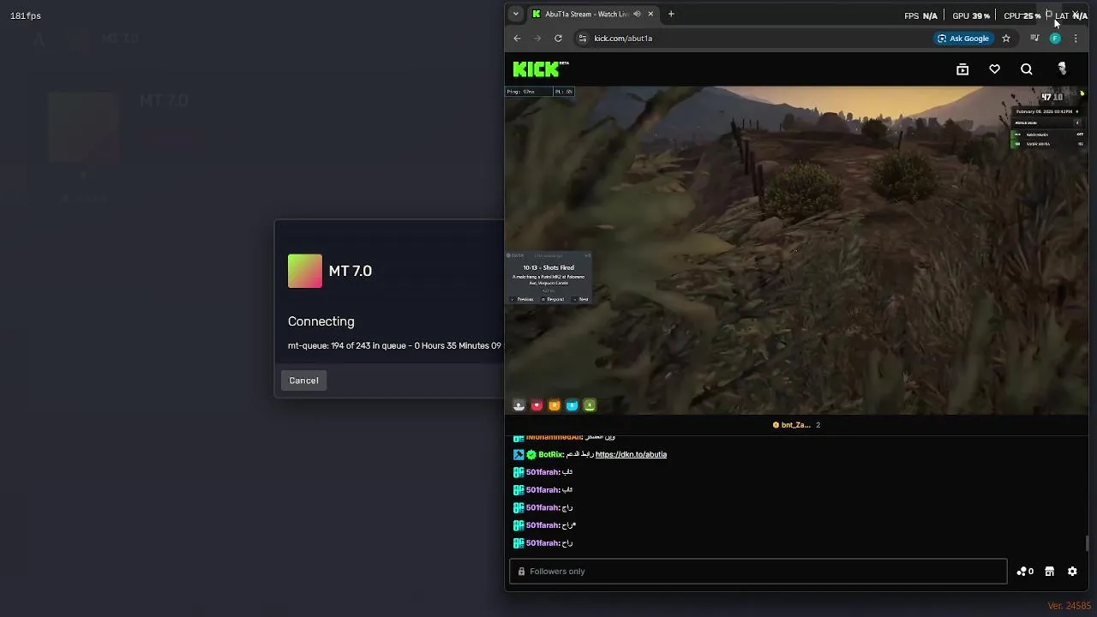Open the browser media controls icon

[x=1034, y=38]
